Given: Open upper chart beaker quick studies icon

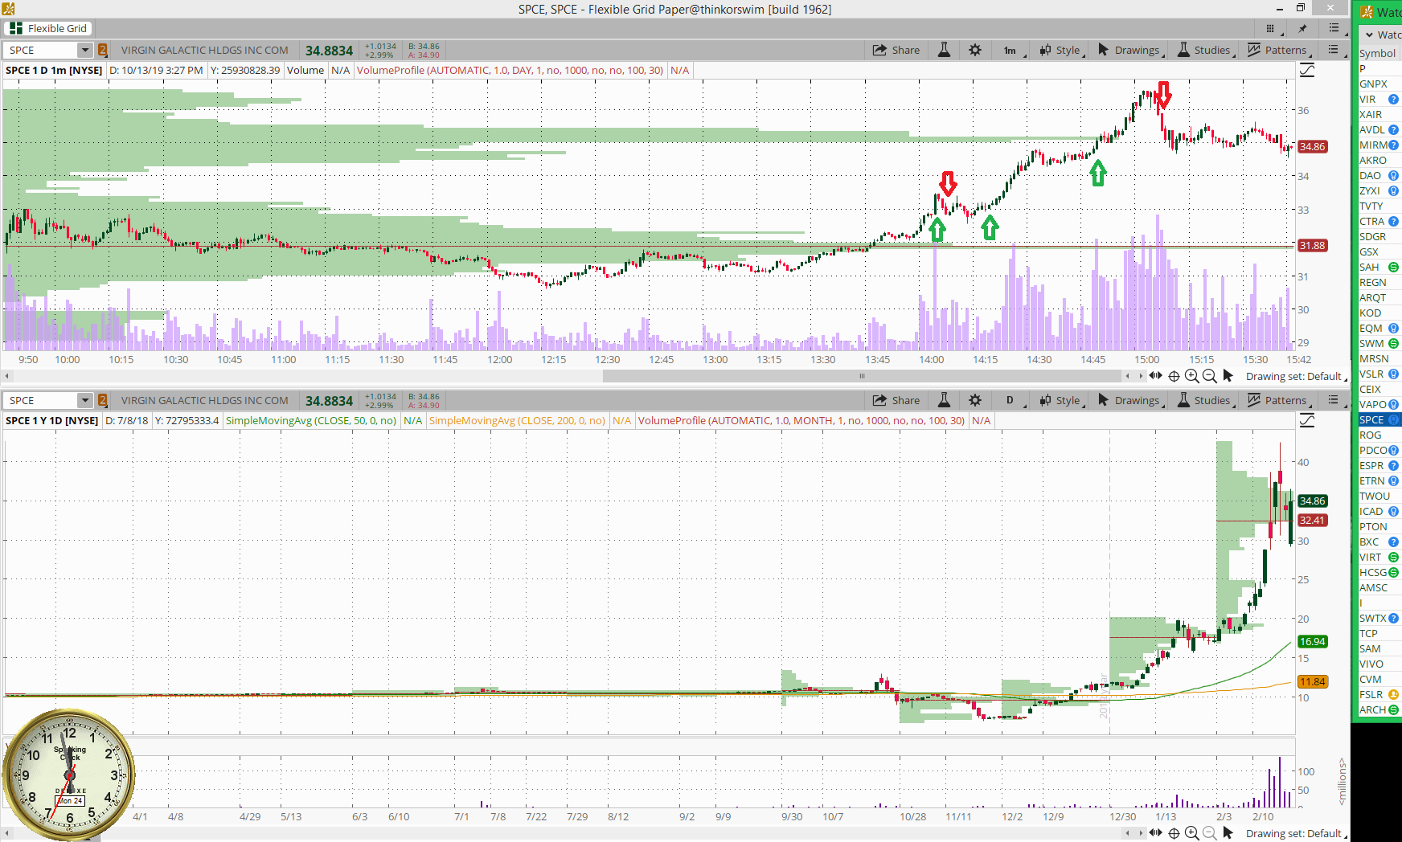Looking at the screenshot, I should 945,50.
